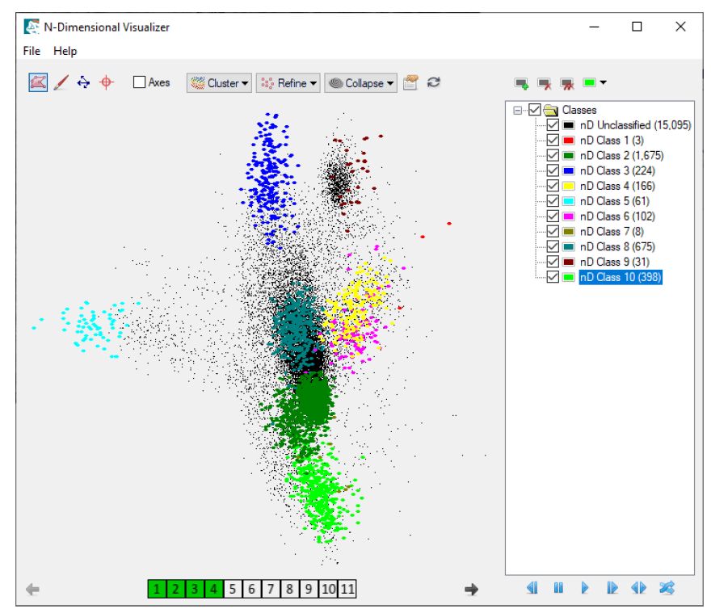Open the Cluster dropdown

(x=219, y=83)
